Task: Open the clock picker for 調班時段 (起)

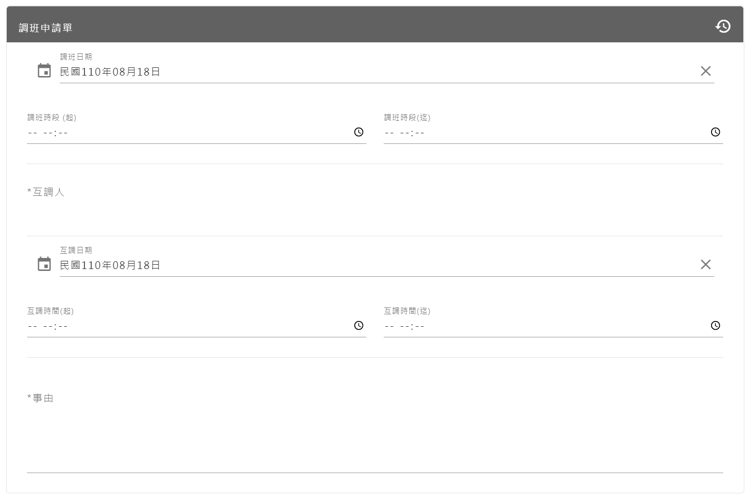Action: [359, 132]
